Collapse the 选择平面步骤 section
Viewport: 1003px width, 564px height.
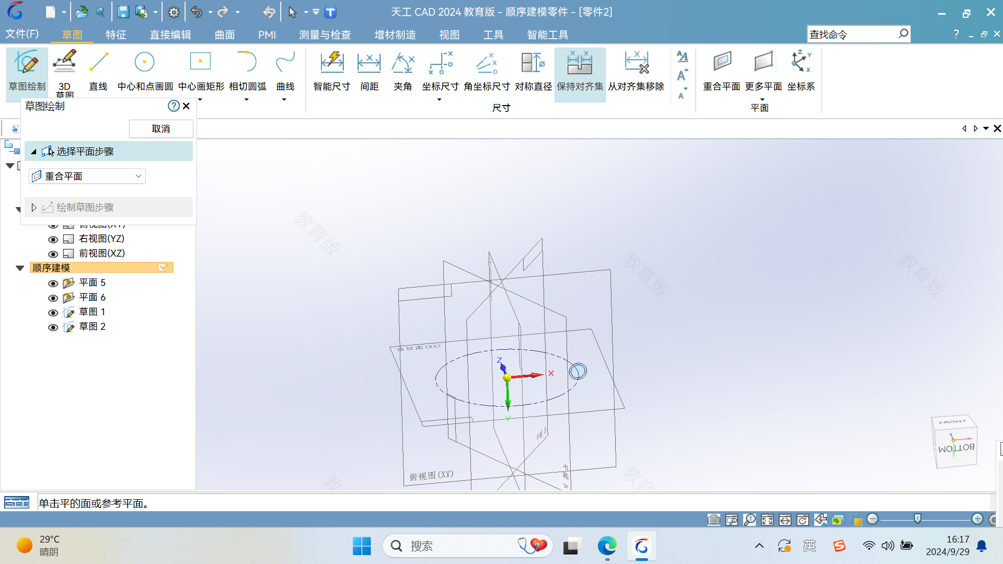point(33,152)
